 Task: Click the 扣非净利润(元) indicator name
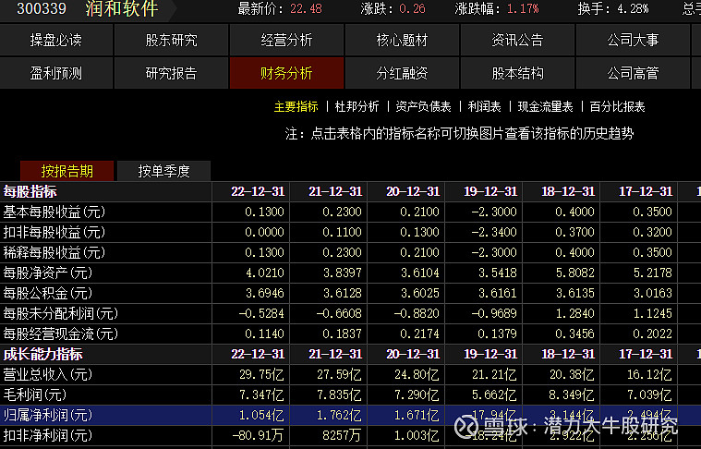click(x=48, y=435)
